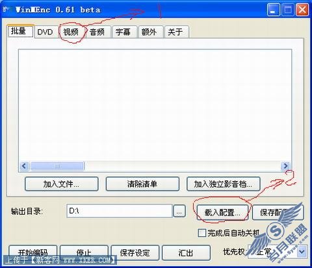Click the 清除清单 button

point(142,184)
